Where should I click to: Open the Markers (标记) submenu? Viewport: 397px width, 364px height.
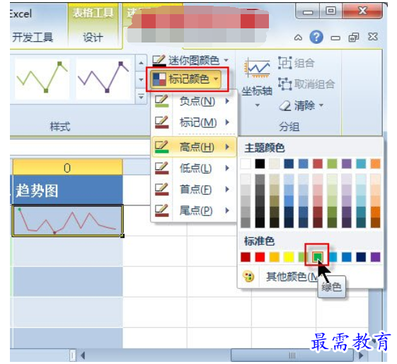[194, 123]
